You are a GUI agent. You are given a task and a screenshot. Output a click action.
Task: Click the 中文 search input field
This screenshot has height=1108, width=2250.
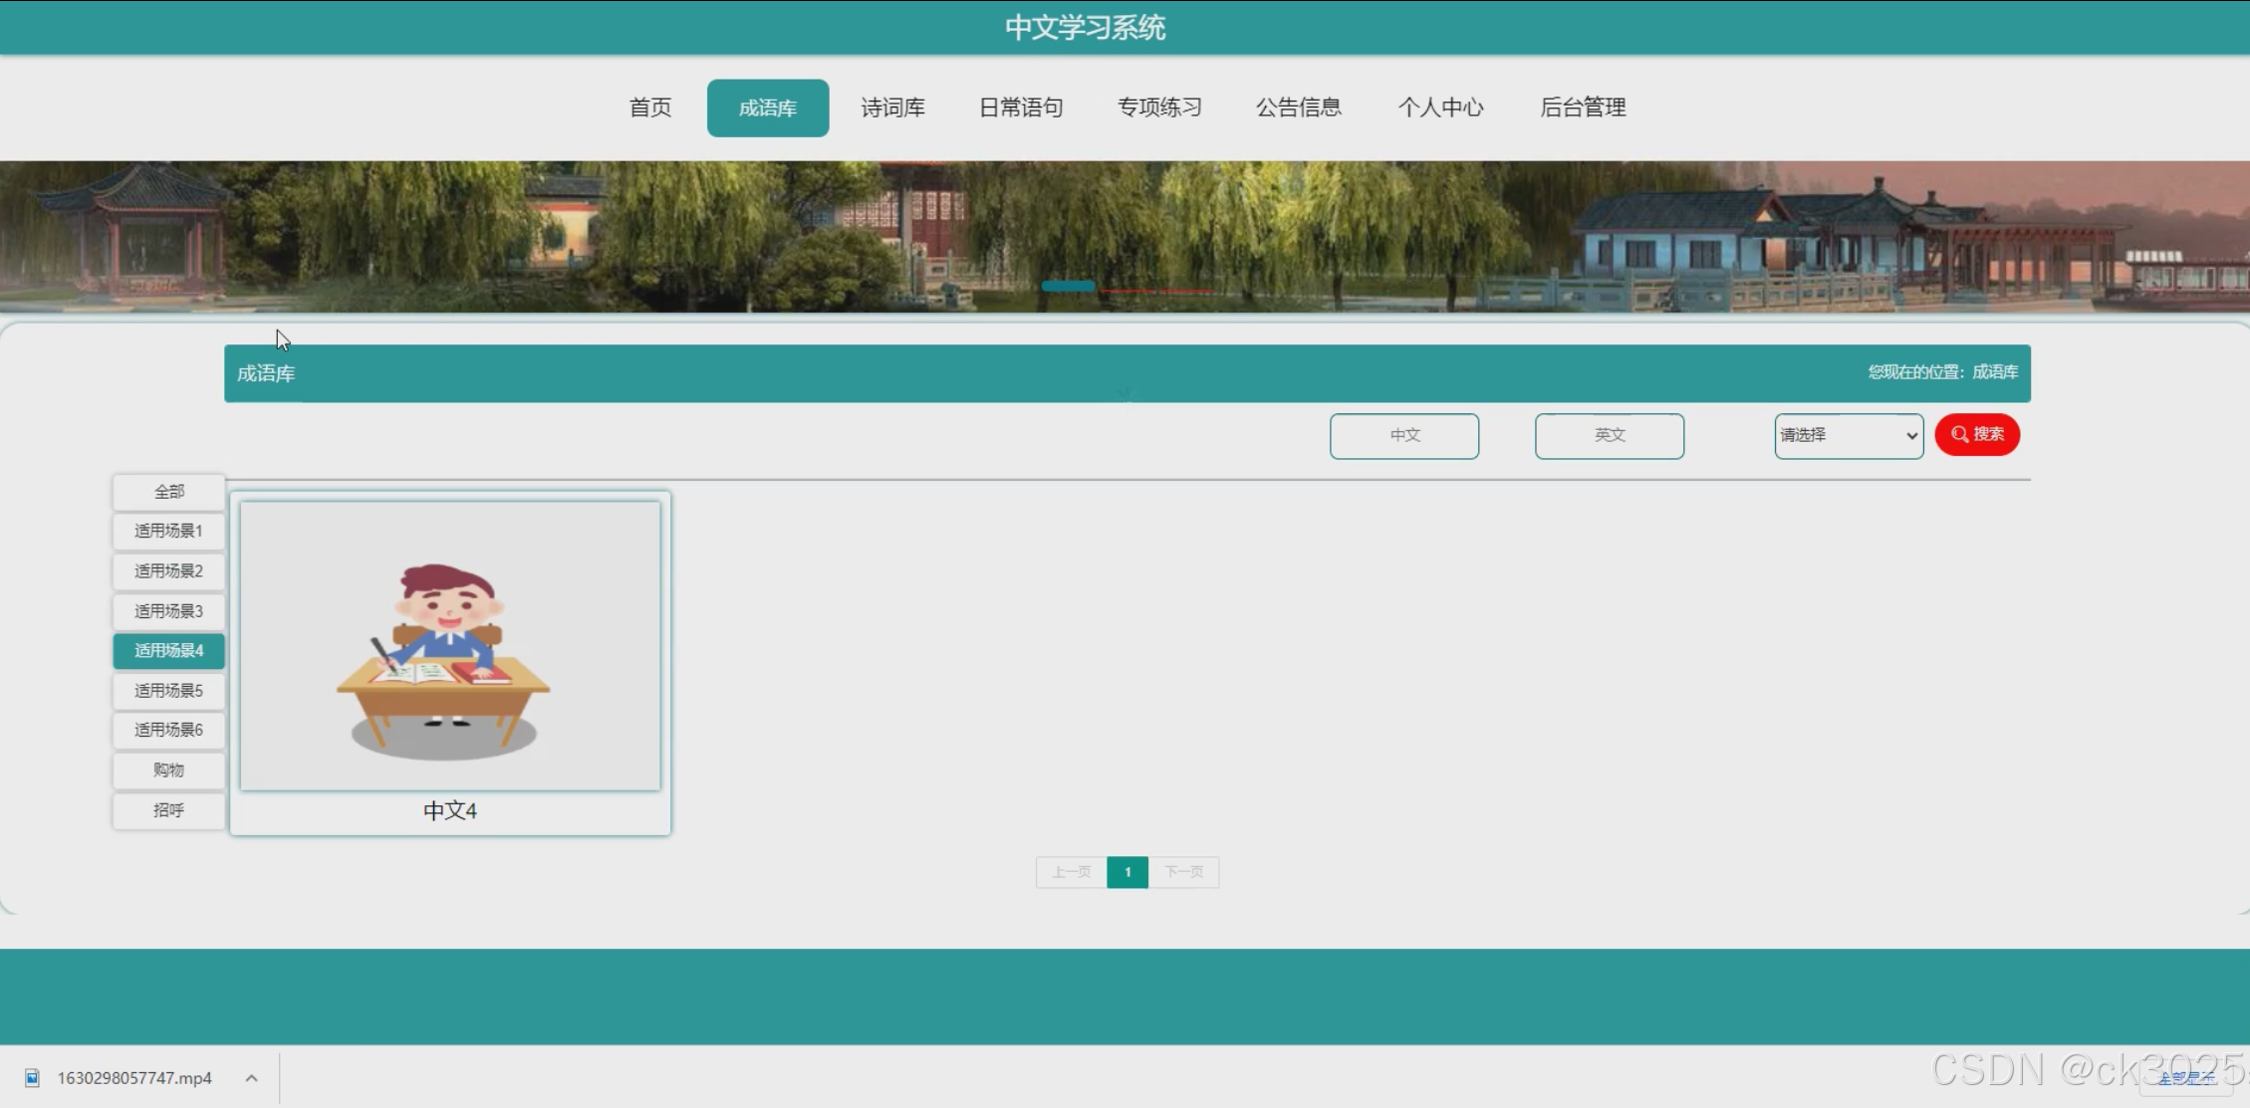click(1403, 436)
